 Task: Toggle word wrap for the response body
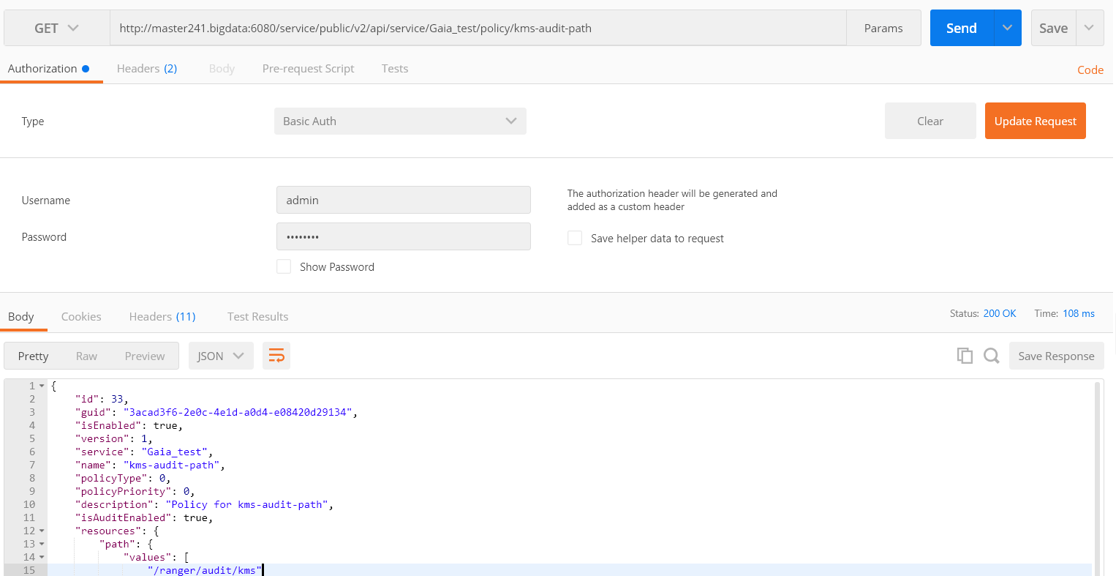click(276, 356)
